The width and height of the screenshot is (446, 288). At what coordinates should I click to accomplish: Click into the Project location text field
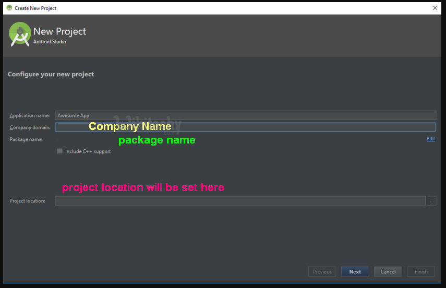(x=240, y=201)
